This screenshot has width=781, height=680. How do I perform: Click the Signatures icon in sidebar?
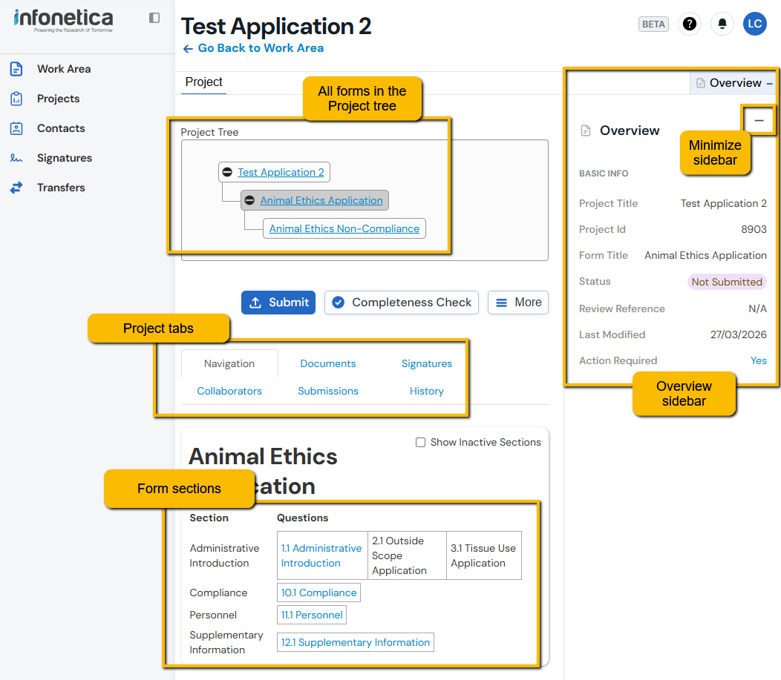[16, 158]
